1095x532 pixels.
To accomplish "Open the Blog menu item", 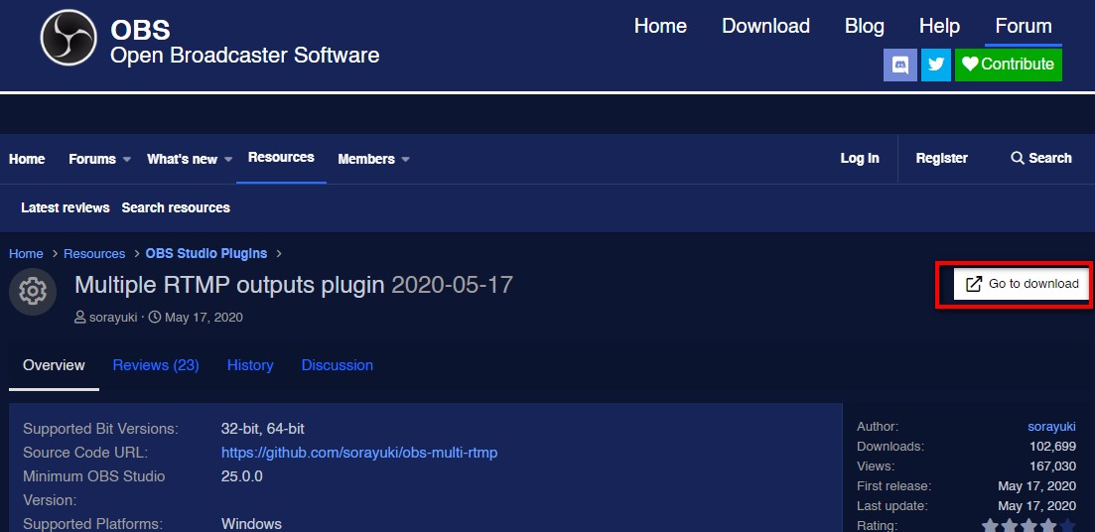I will pos(865,27).
